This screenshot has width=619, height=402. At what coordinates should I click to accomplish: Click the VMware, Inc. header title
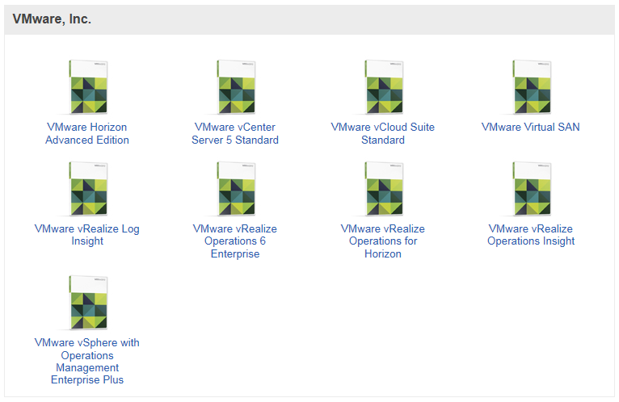click(x=52, y=19)
